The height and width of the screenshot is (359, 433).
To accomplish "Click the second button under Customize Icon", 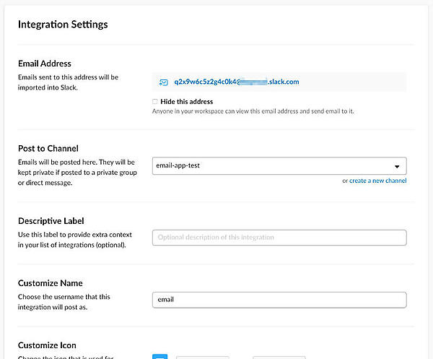I will coord(279,357).
